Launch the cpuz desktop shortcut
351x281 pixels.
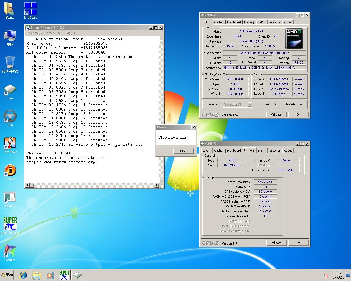click(10, 92)
